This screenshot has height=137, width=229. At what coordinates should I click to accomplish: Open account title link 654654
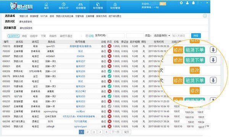point(80,56)
